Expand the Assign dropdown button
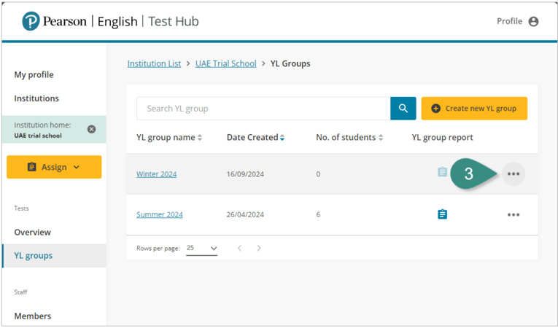The width and height of the screenshot is (558, 328). [x=54, y=167]
